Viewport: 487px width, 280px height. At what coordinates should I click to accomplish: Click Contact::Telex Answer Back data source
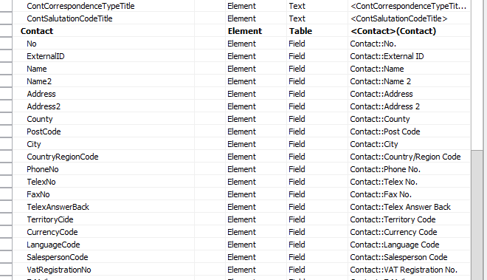point(400,207)
